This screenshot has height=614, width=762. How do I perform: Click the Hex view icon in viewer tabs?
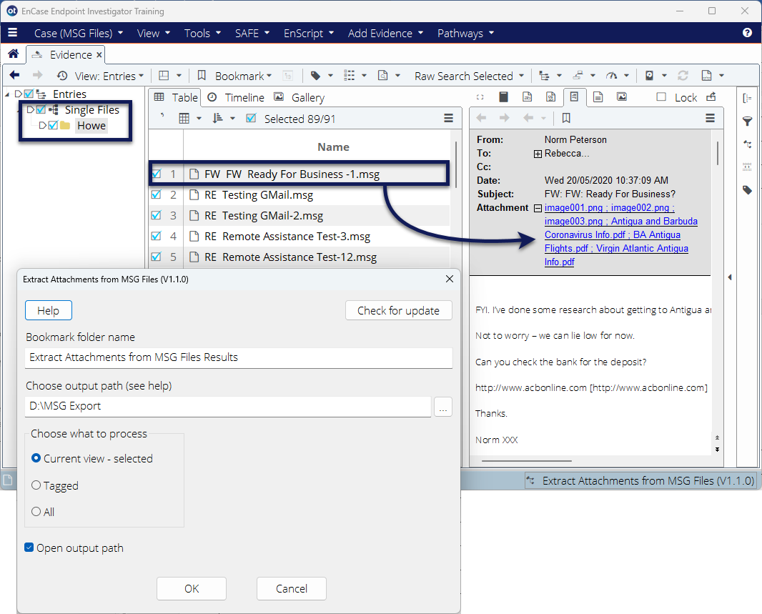[x=550, y=96]
